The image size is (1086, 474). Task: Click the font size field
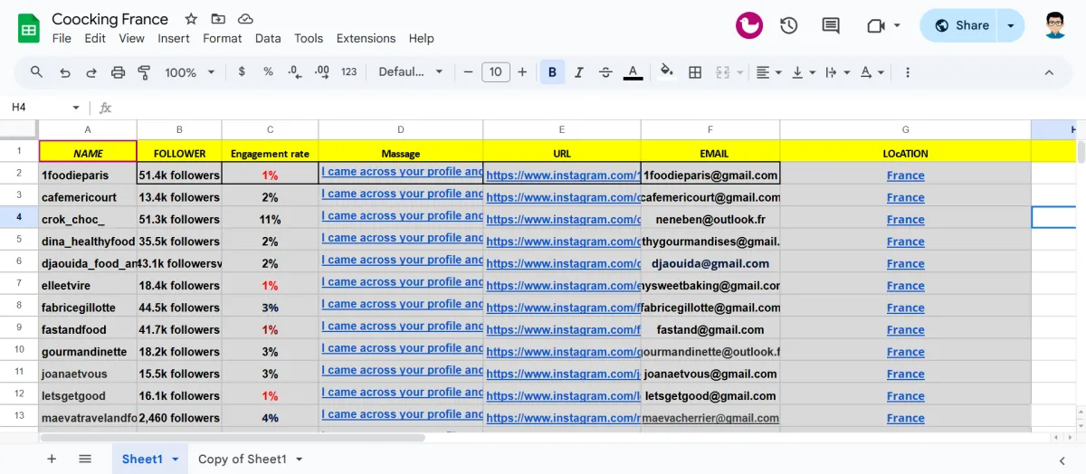click(x=495, y=72)
